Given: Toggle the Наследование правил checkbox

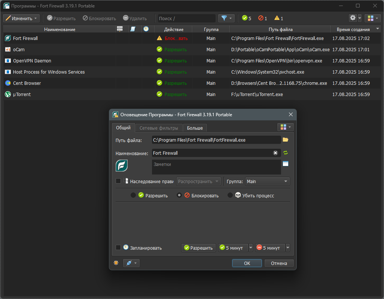Looking at the screenshot, I should (x=118, y=181).
